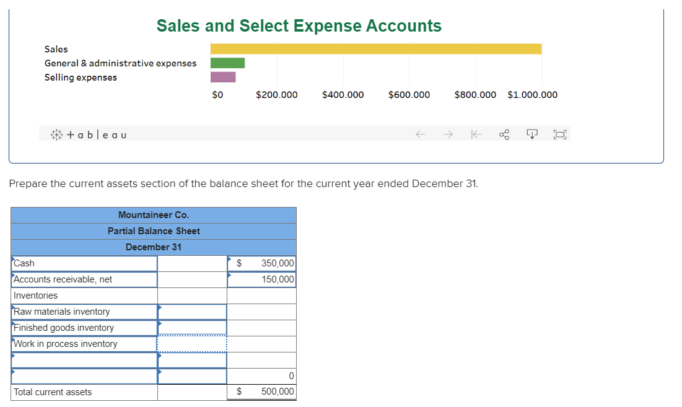Select the yellow Sales bar
Viewport: 682px width, 407px height.
pos(376,49)
